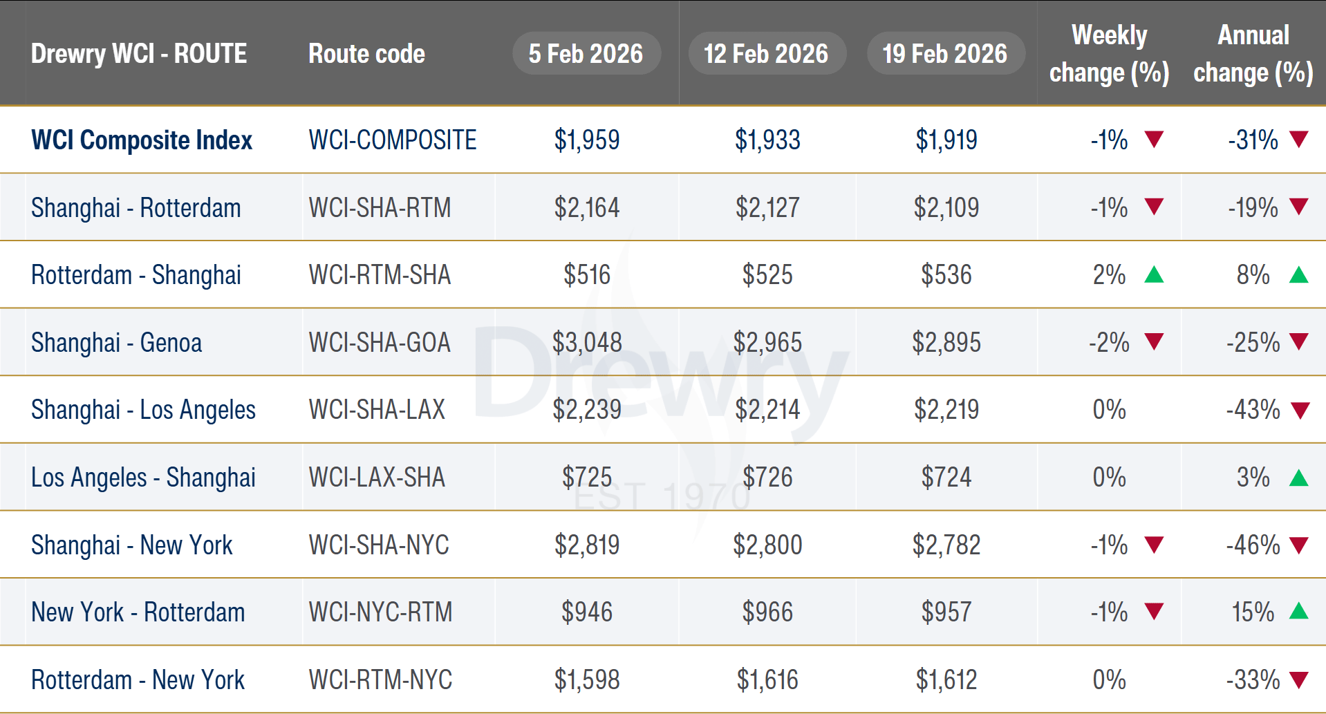Image resolution: width=1326 pixels, height=714 pixels.
Task: Click the red weekly arrow for WCI Composite Index
Action: coord(1154,140)
